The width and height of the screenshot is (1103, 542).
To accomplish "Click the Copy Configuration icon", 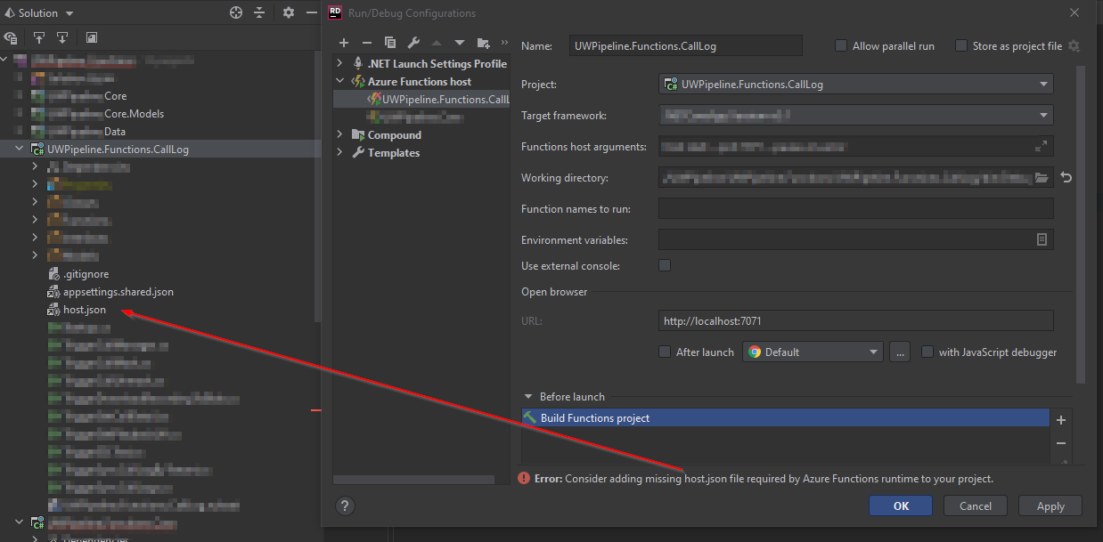I will pyautogui.click(x=389, y=42).
